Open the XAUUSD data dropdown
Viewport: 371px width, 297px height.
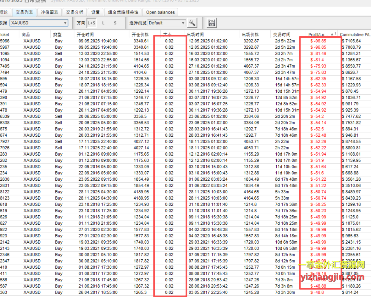pyautogui.click(x=39, y=23)
